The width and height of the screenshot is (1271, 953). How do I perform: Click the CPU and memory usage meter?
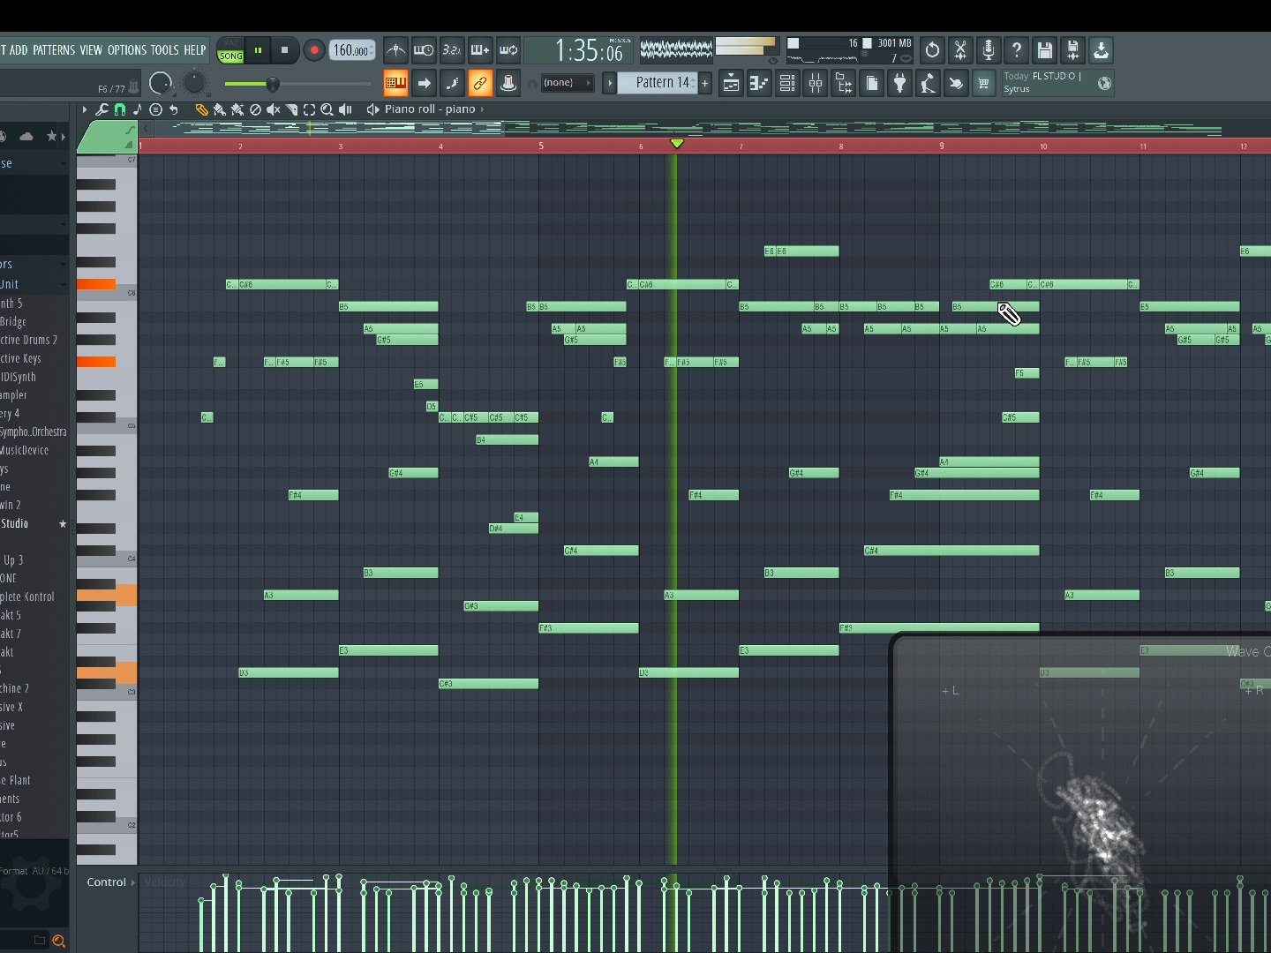[x=849, y=50]
